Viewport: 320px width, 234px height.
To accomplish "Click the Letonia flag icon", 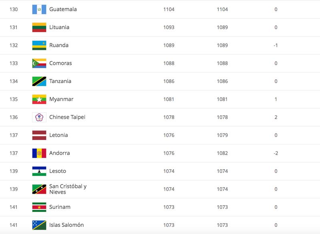I will 39,135.
